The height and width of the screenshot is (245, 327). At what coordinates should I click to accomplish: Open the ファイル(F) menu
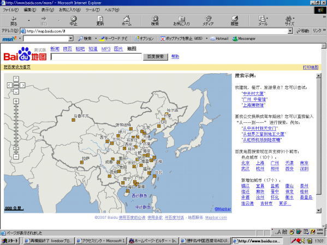coord(10,10)
